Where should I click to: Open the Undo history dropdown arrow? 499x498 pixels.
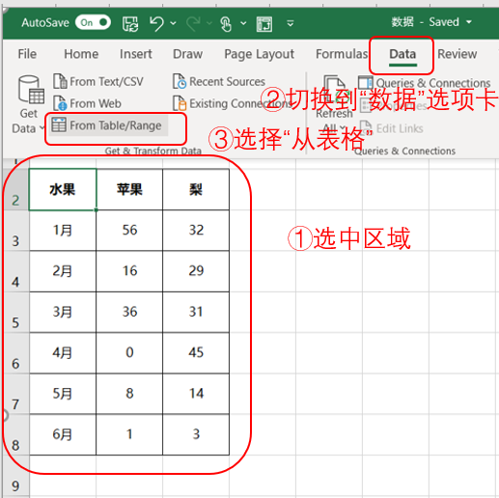(x=174, y=23)
